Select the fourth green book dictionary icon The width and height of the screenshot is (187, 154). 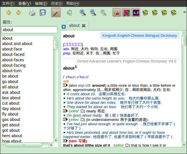(174, 13)
